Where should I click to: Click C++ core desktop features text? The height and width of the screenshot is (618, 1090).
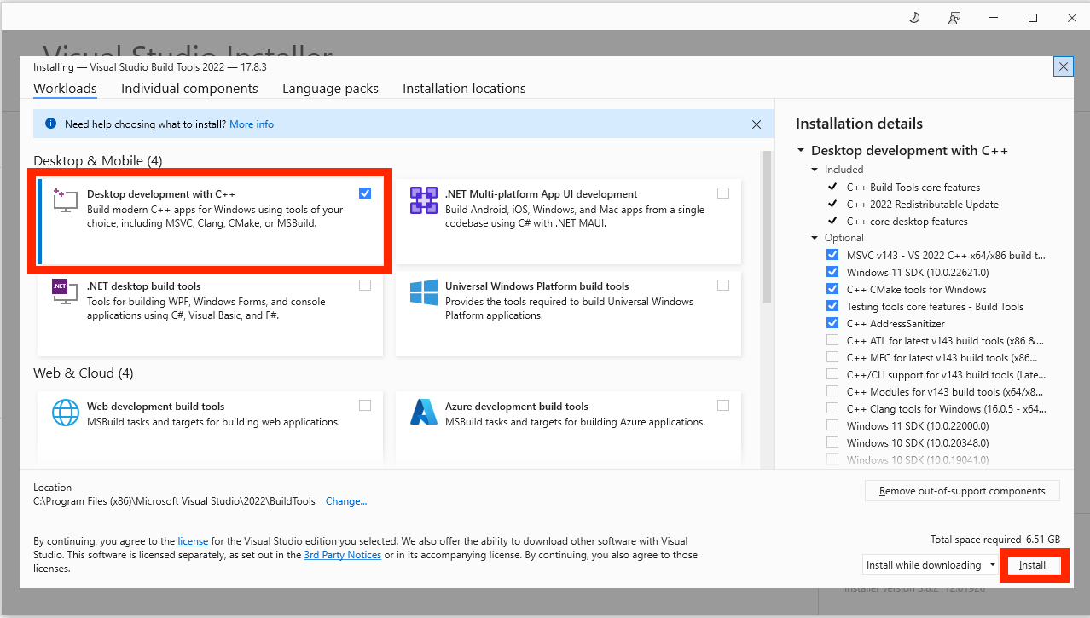(907, 222)
